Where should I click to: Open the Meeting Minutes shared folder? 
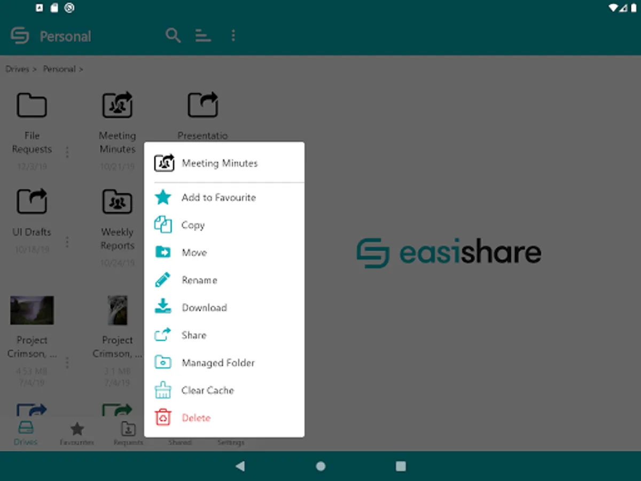coord(118,105)
